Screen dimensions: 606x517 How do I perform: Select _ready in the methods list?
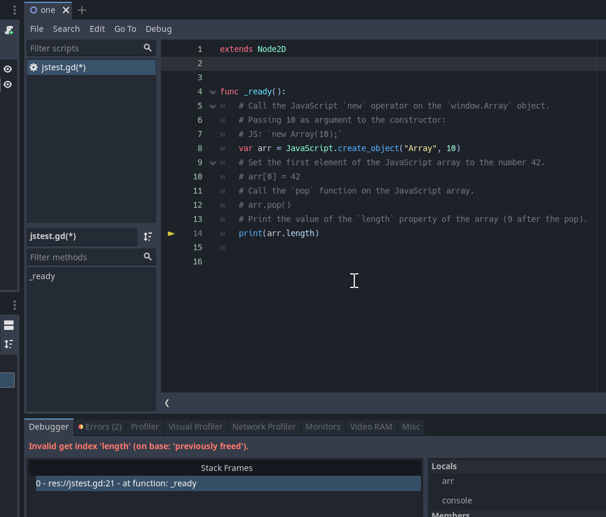click(x=42, y=276)
